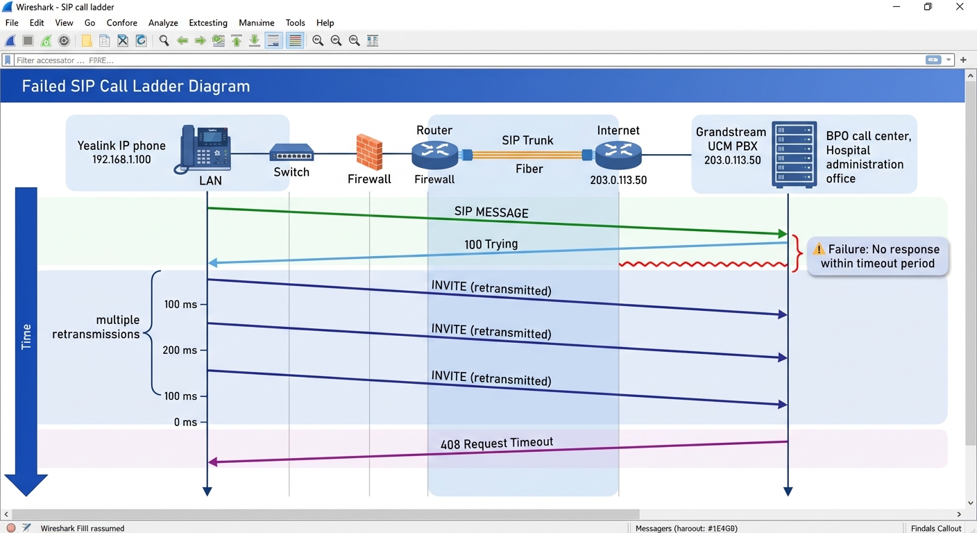977x533 pixels.
Task: Add a filter button with plus sign
Action: (964, 60)
